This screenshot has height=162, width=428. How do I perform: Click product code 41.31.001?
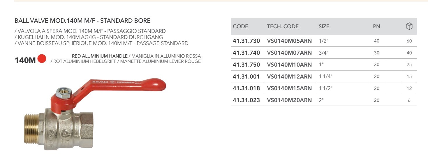tap(246, 76)
